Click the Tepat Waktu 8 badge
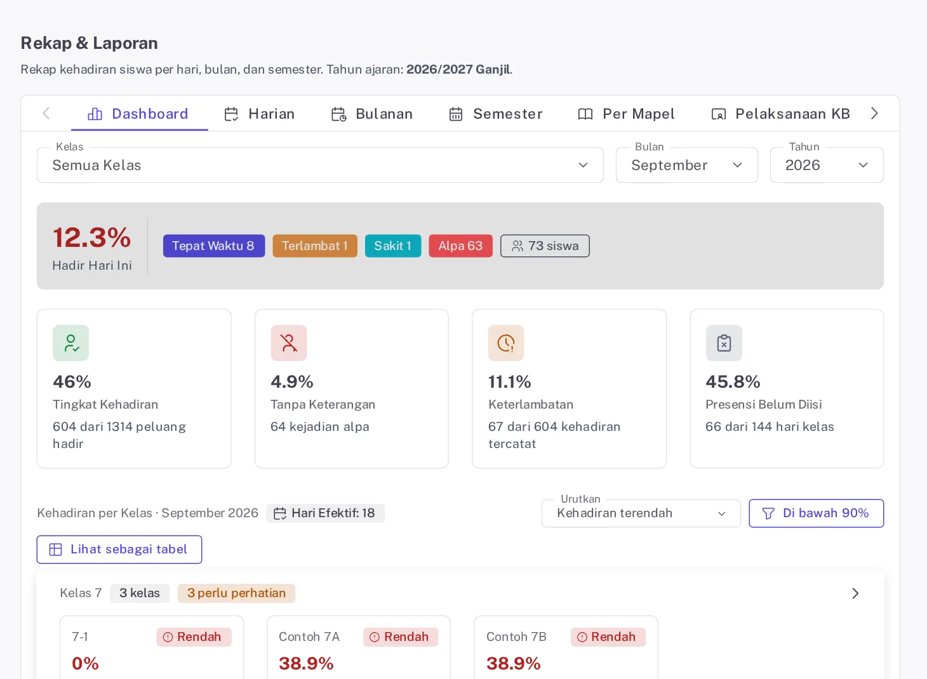Screen dimensions: 927x679 click(x=214, y=246)
